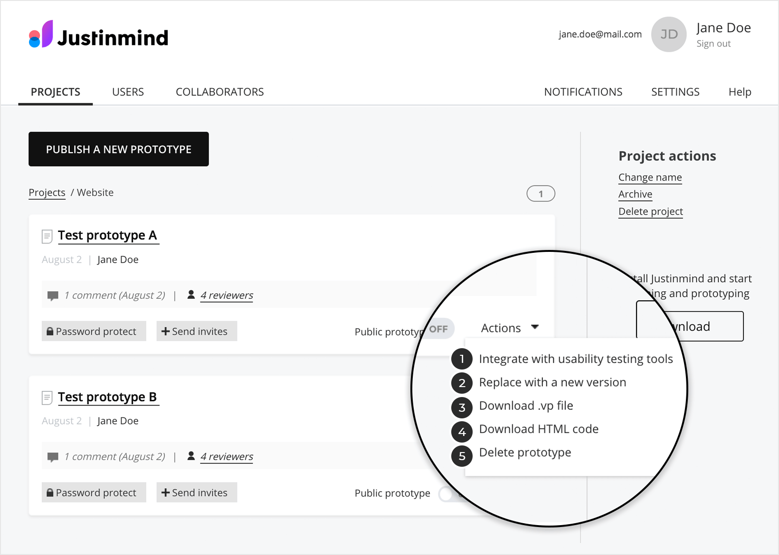Click Archive project action
This screenshot has height=555, width=779.
[x=636, y=194]
